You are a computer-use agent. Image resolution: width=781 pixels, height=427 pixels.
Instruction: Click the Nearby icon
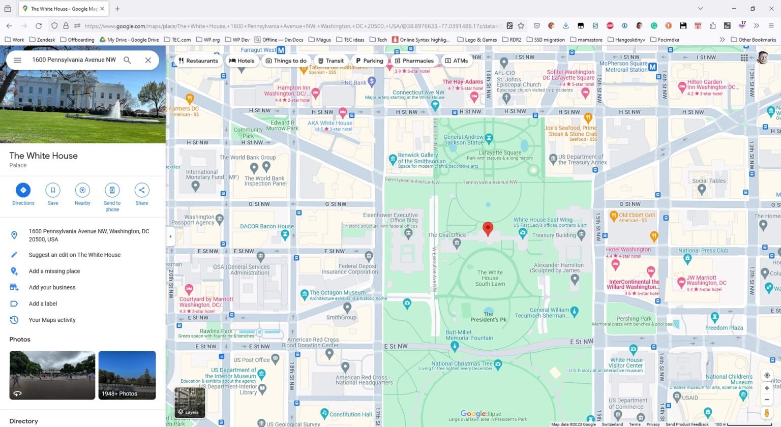(x=82, y=190)
